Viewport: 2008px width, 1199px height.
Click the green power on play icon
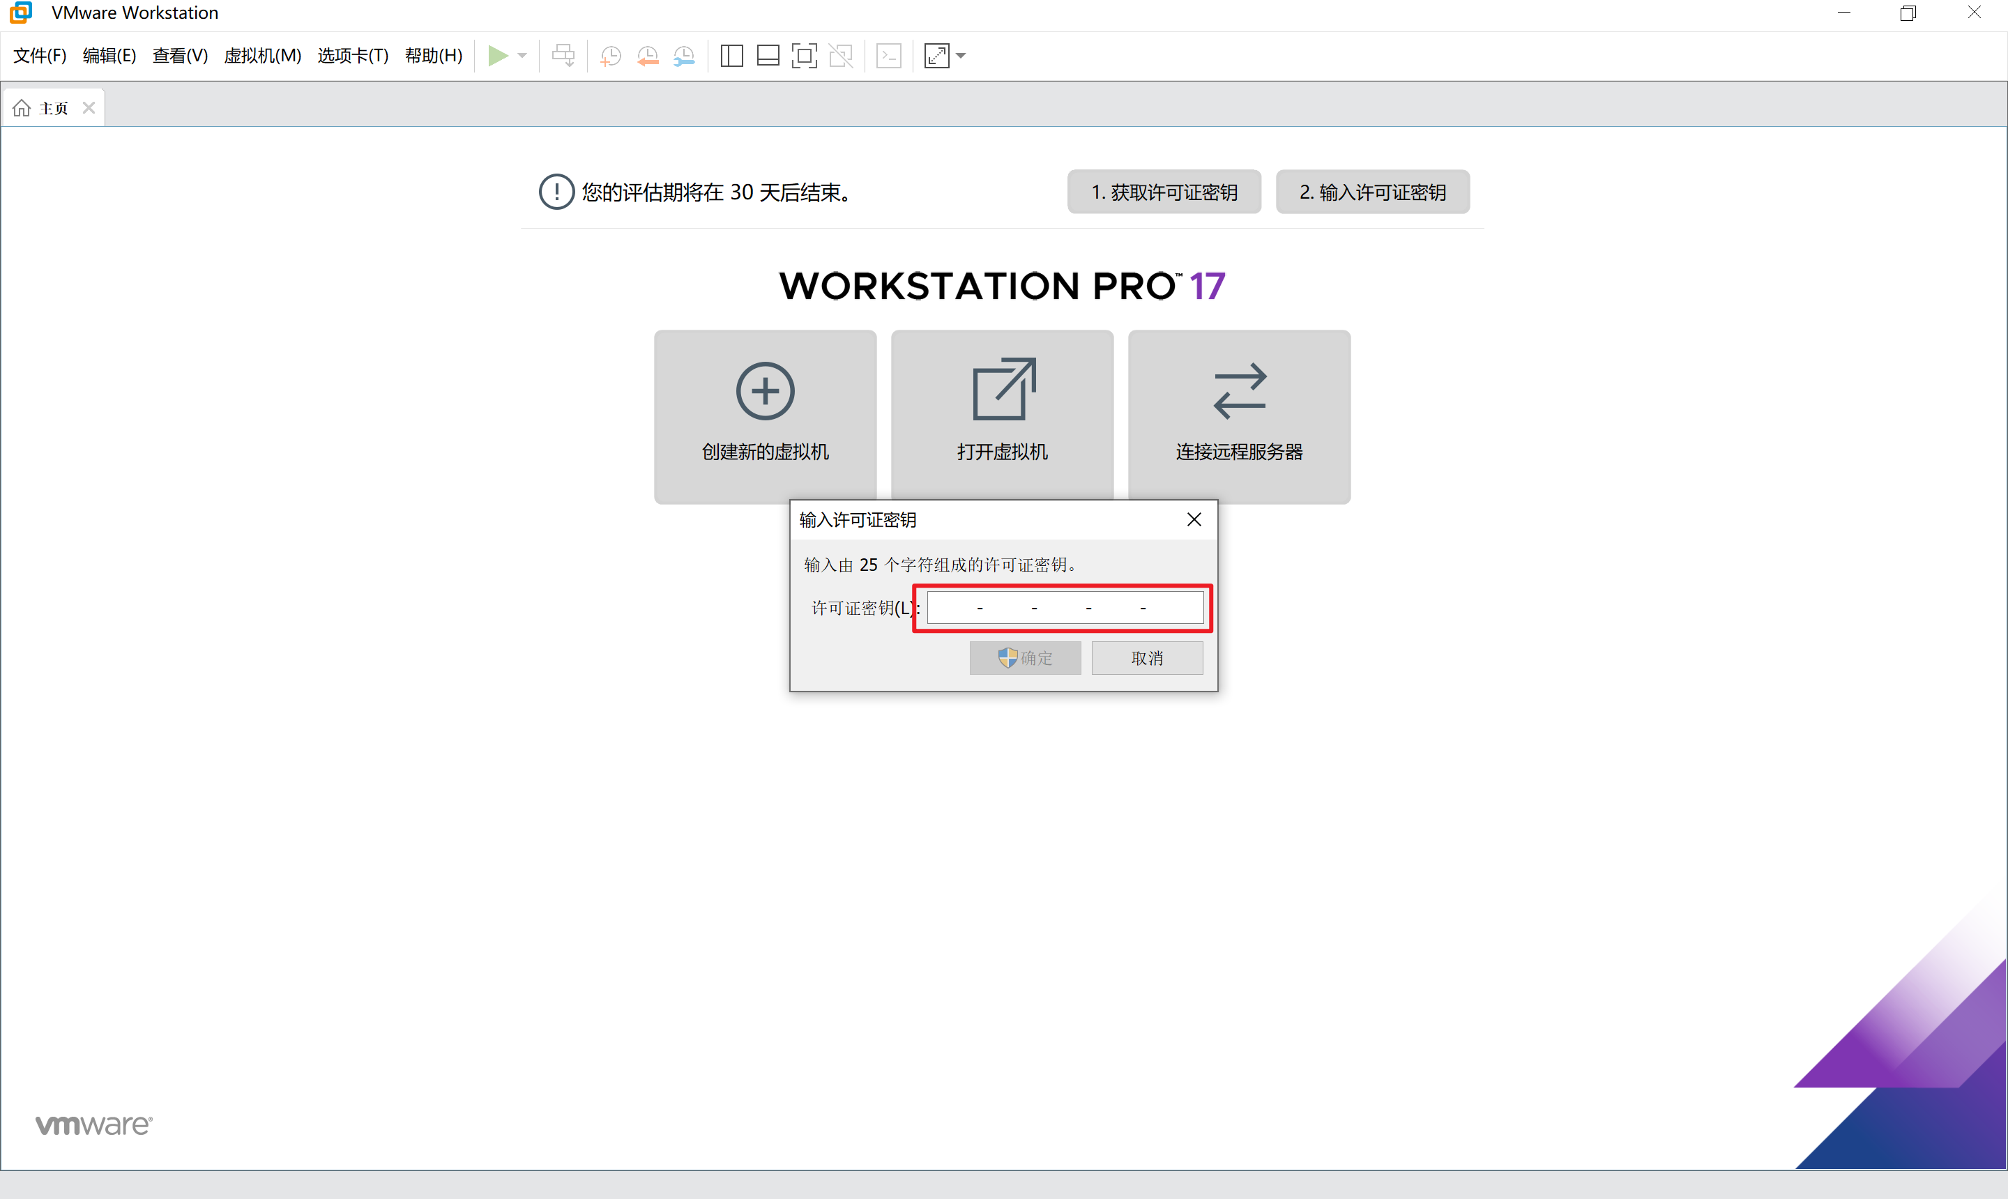(x=498, y=56)
